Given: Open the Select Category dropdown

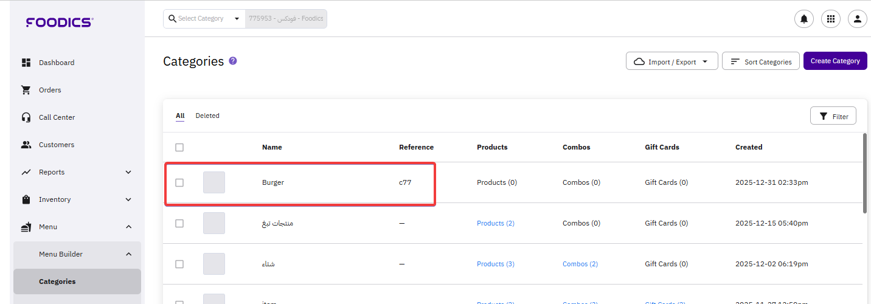Looking at the screenshot, I should click(204, 19).
